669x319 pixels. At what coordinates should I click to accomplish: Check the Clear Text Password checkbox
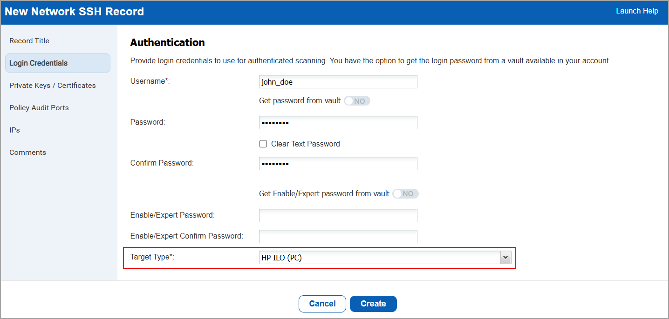[263, 144]
